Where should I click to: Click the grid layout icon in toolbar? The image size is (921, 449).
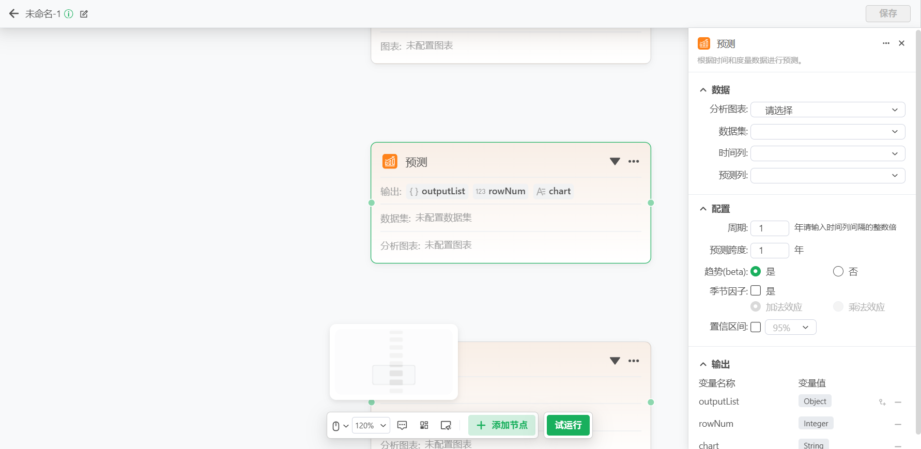[424, 425]
